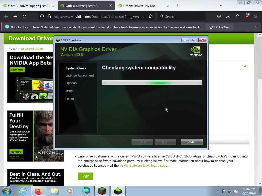The image size is (262, 196).
Task: Open Windows Explorer from the taskbar
Action: click(x=54, y=191)
